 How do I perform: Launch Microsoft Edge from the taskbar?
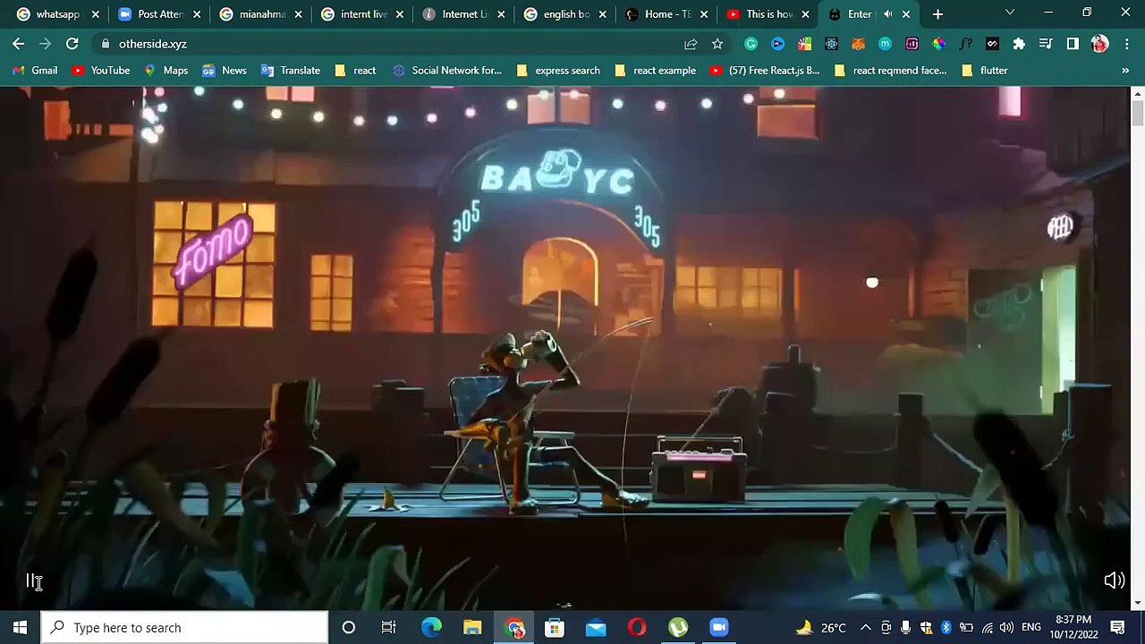click(x=431, y=627)
